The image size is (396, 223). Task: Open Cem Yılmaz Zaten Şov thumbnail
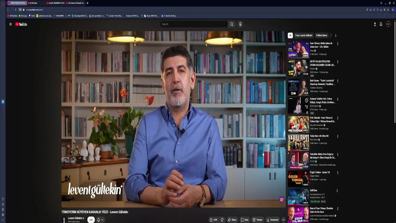(298, 50)
